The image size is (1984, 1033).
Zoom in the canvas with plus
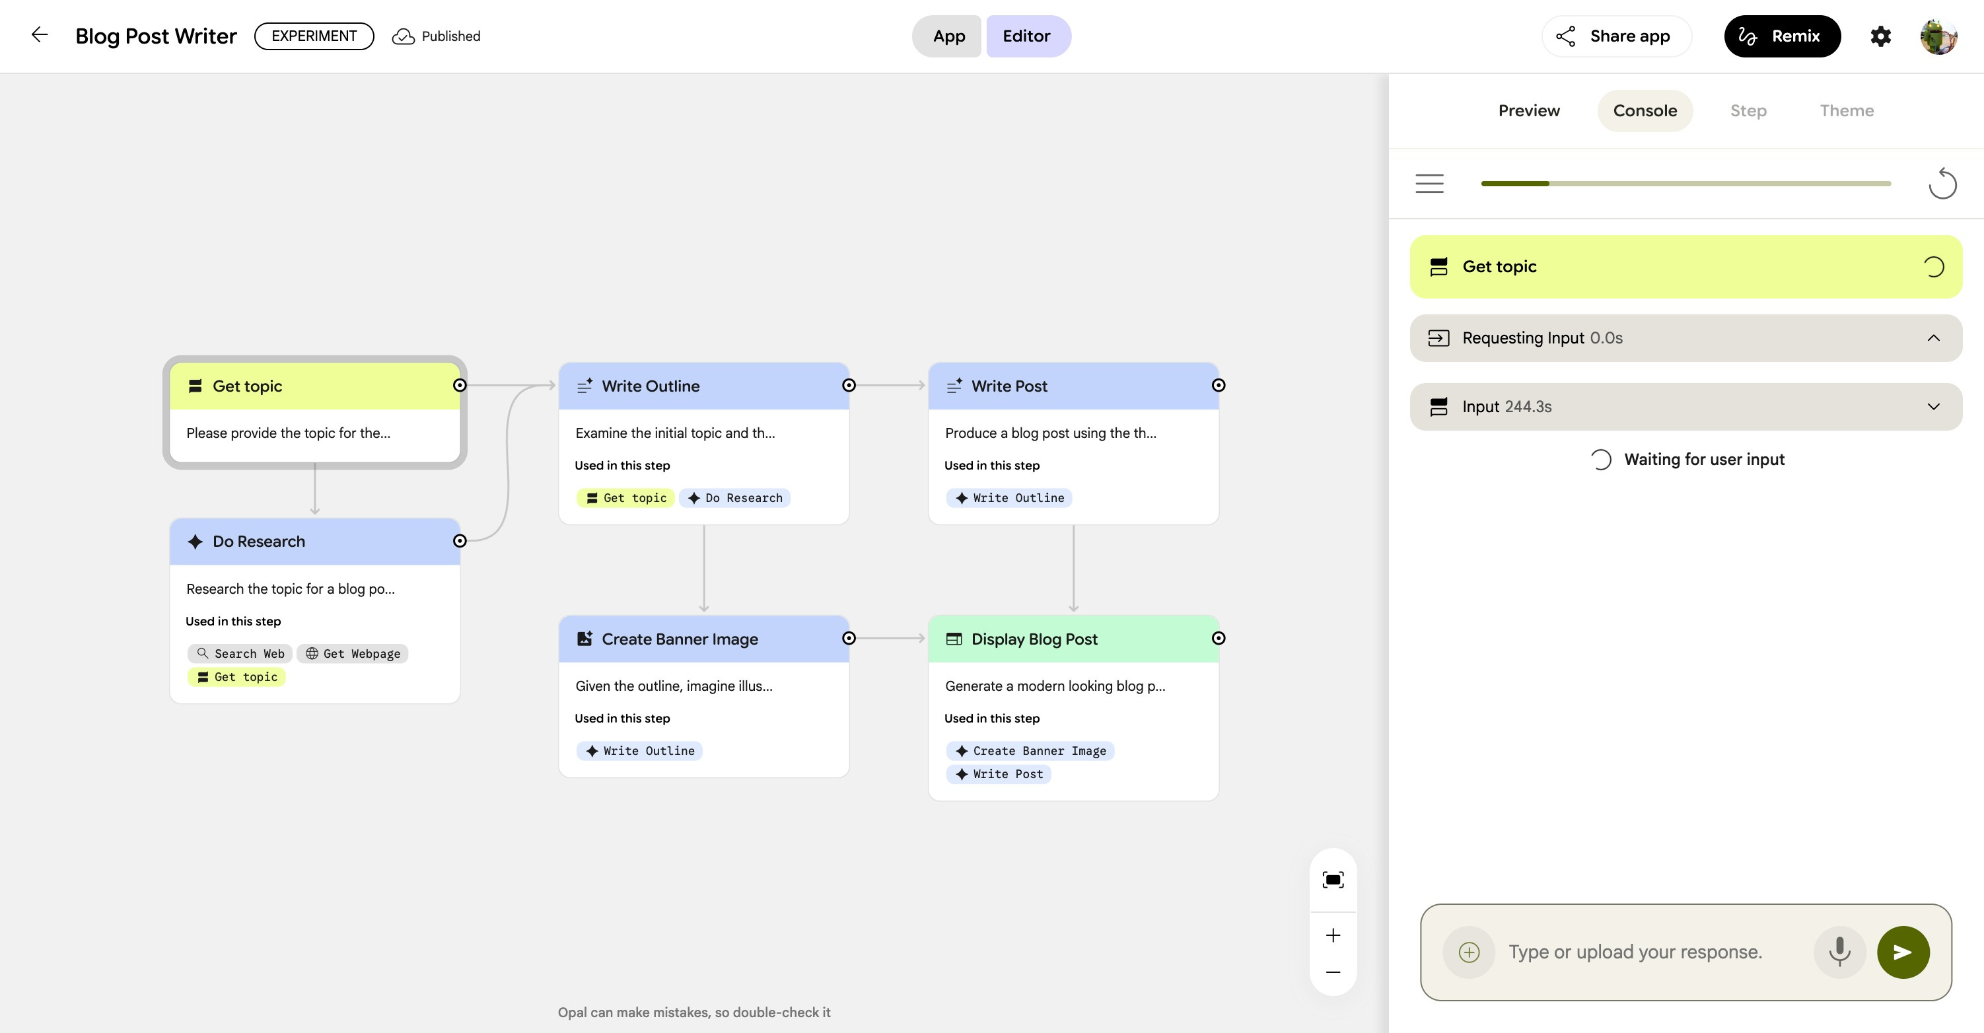click(x=1332, y=935)
